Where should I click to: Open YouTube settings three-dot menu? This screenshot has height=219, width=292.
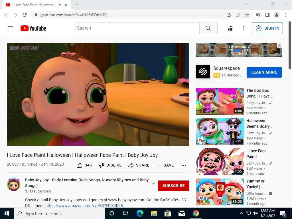click(x=244, y=28)
